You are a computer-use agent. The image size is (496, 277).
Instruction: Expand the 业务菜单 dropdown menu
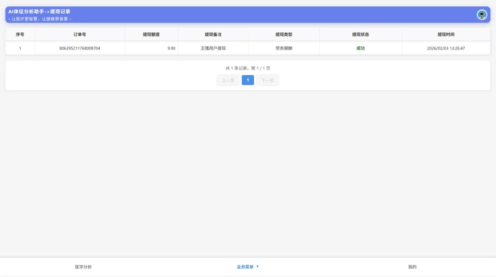click(248, 267)
